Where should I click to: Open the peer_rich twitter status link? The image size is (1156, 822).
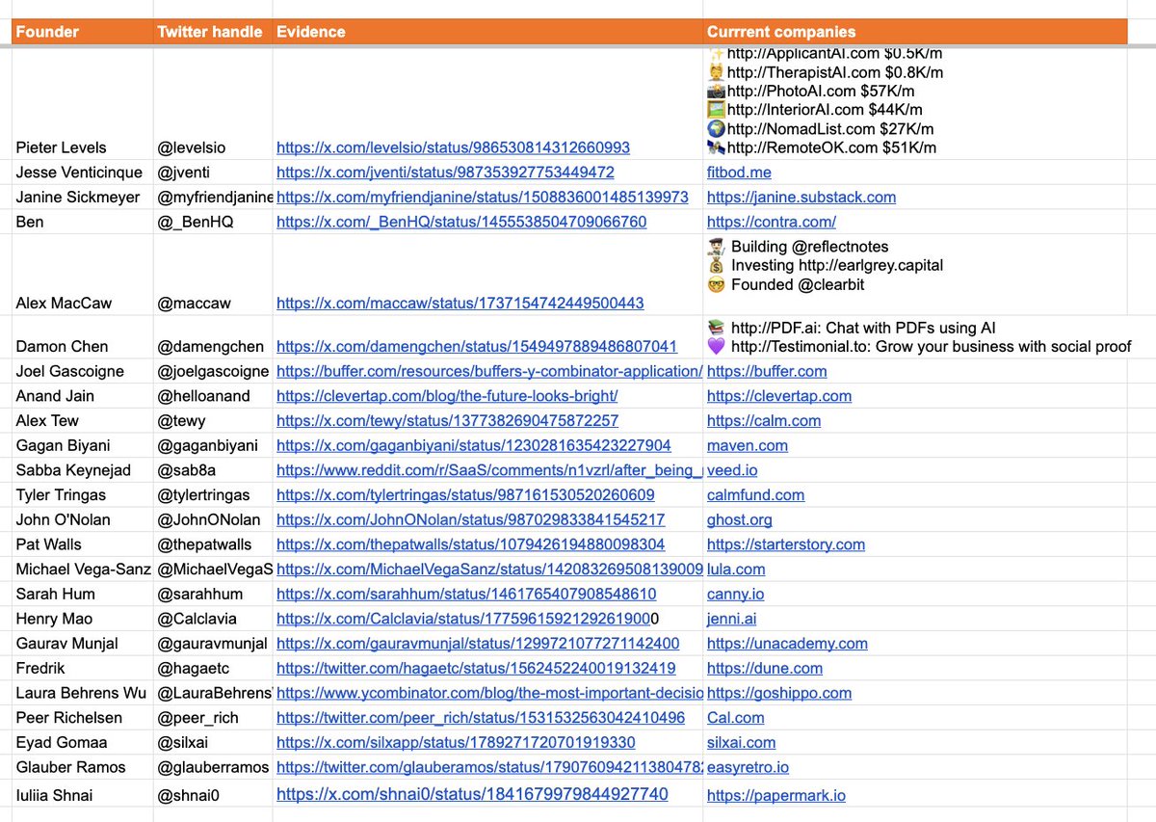tap(481, 718)
